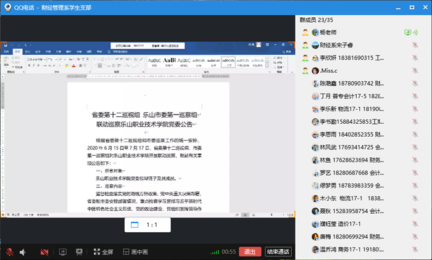Click the speaker volume icon

click(23, 252)
